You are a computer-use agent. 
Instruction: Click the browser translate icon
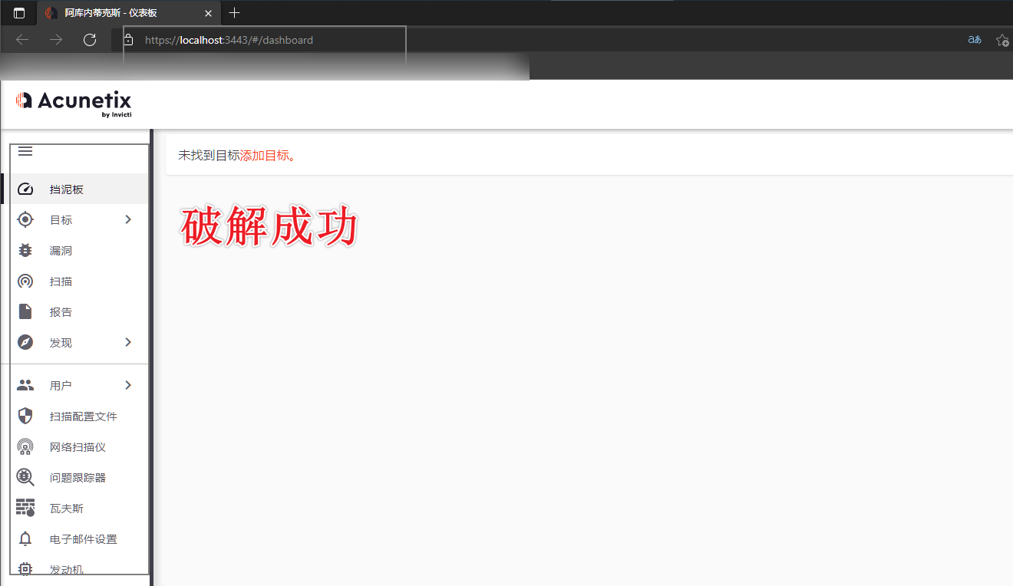[975, 40]
